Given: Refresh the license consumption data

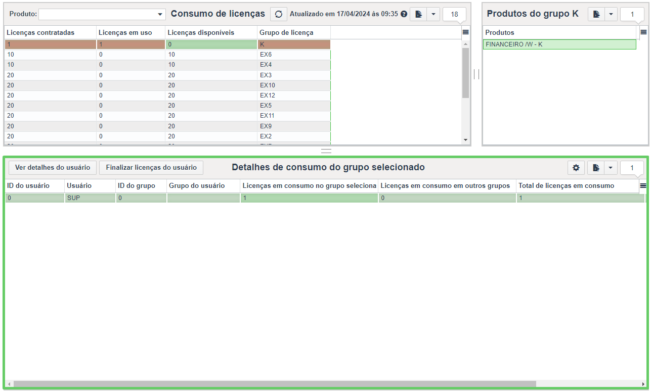Looking at the screenshot, I should pos(278,14).
